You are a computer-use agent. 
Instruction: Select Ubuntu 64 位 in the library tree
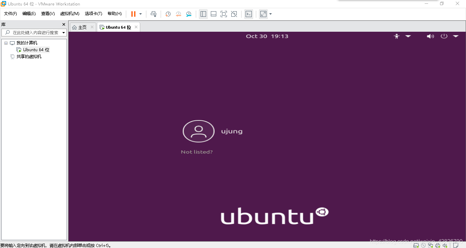pyautogui.click(x=36, y=50)
